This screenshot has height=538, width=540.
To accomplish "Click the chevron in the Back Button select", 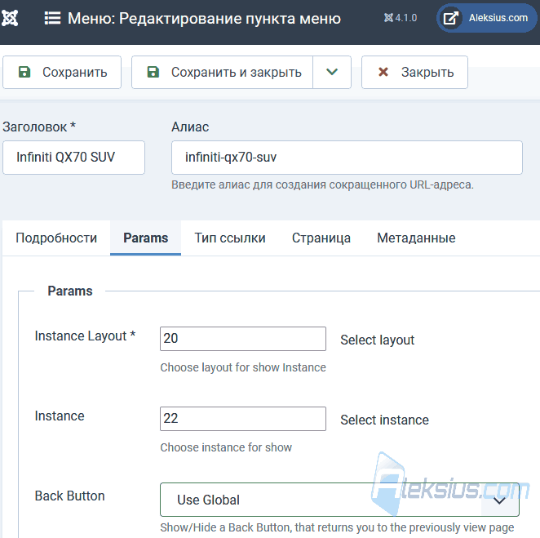I will coord(499,500).
